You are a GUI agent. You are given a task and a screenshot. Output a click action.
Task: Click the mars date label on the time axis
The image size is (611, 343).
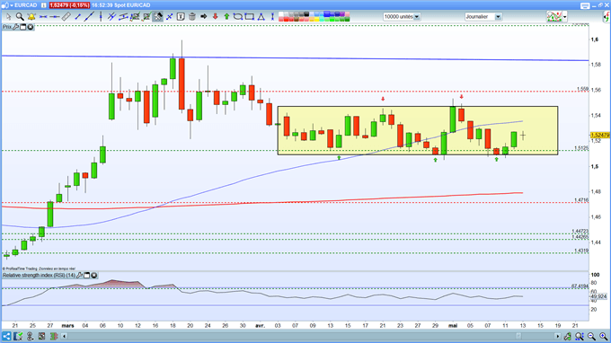pyautogui.click(x=67, y=325)
